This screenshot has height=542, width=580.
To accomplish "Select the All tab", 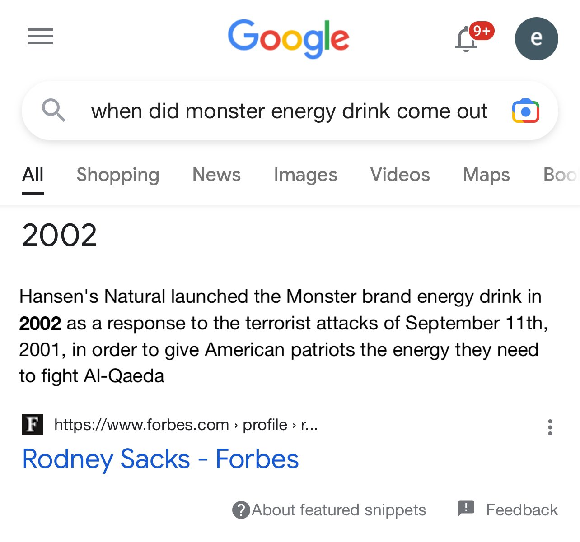I will click(x=33, y=175).
